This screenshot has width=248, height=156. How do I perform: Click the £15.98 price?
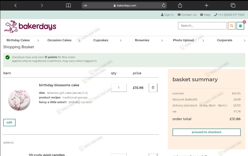tap(138, 88)
